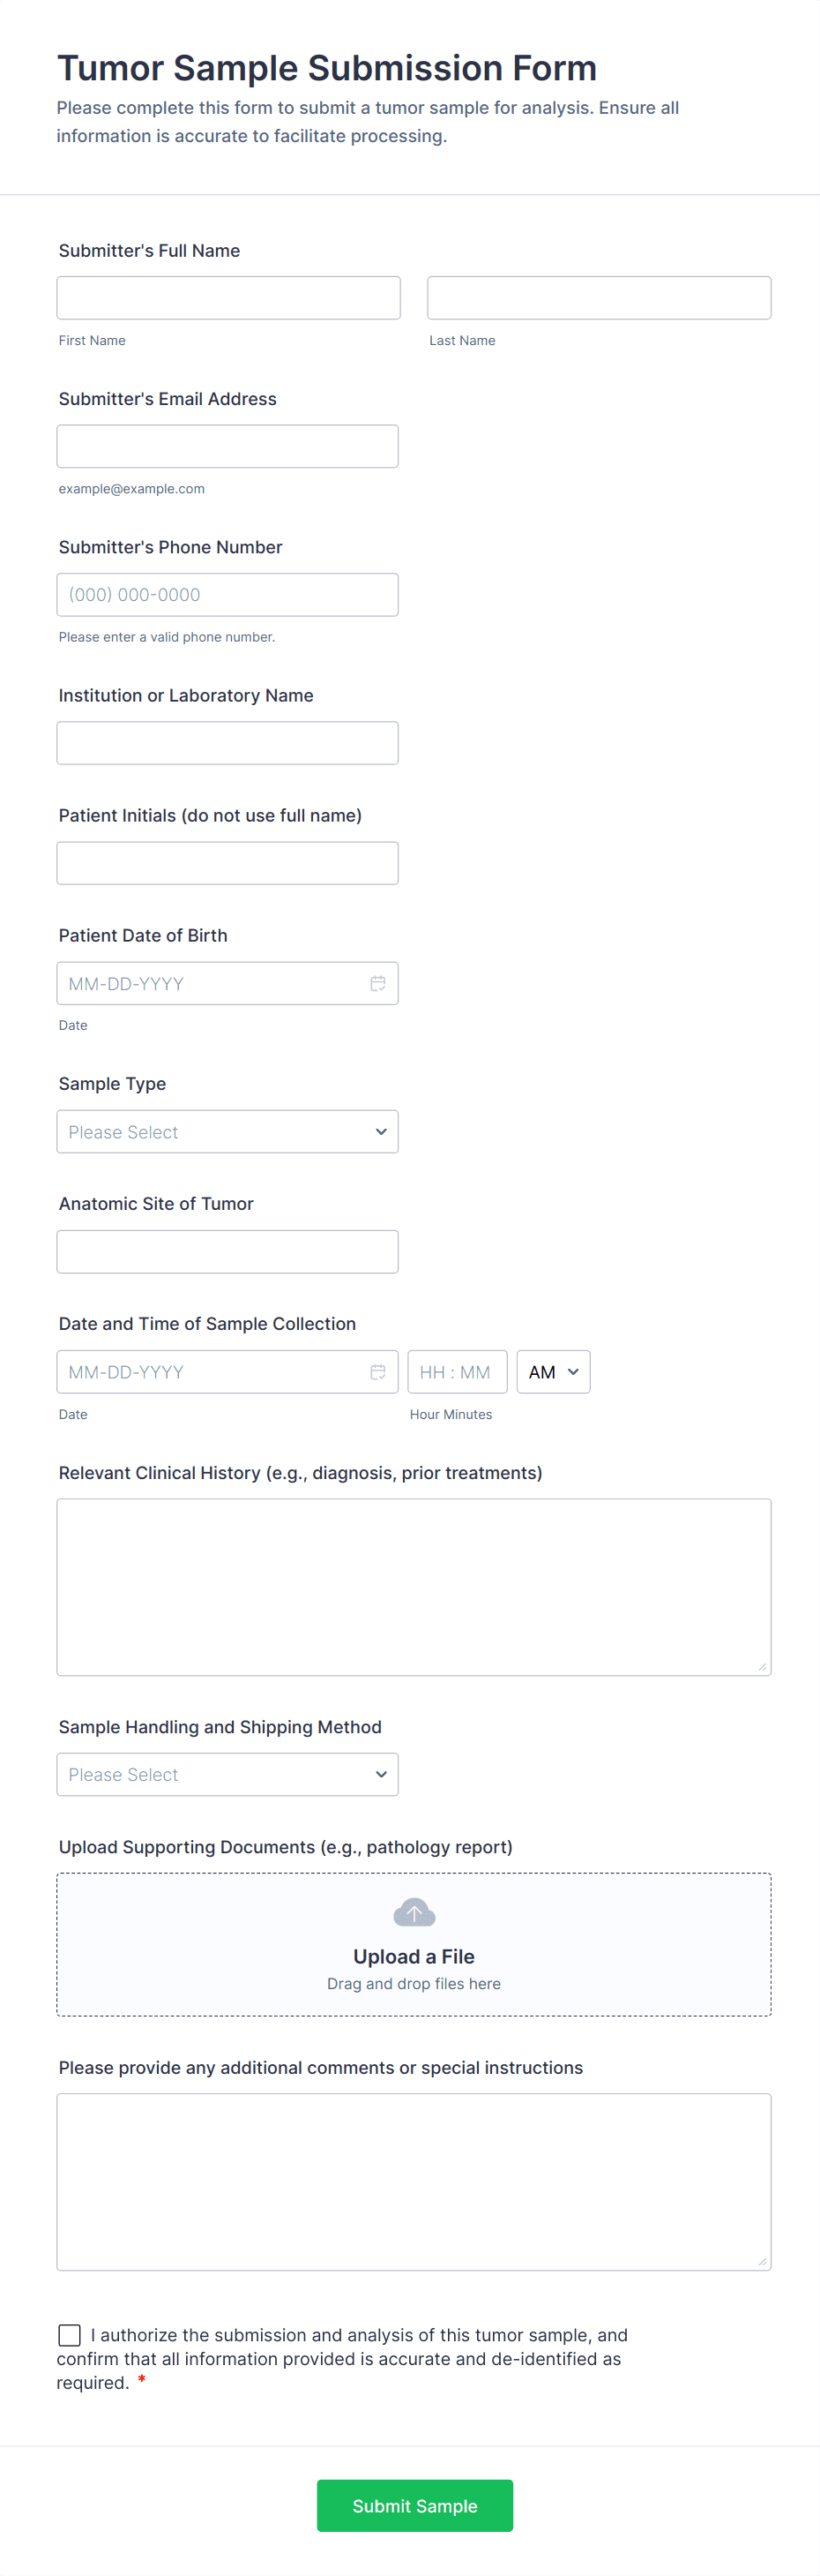Image resolution: width=820 pixels, height=2576 pixels.
Task: Open the Sample Handling and Shipping Method dropdown
Action: [x=227, y=1773]
